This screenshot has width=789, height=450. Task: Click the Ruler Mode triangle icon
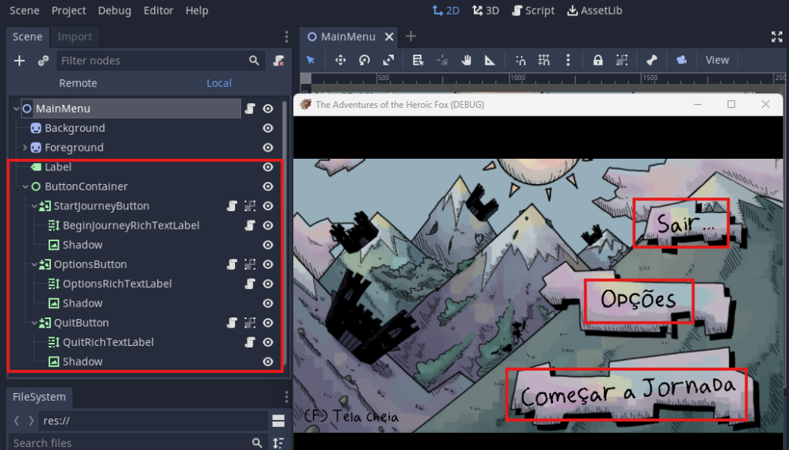[490, 60]
